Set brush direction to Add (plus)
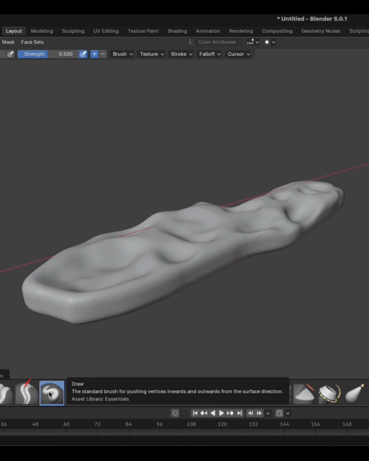This screenshot has height=461, width=369. point(94,54)
